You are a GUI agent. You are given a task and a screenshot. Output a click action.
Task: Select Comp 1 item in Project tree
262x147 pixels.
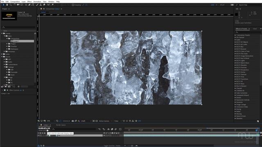[16, 41]
